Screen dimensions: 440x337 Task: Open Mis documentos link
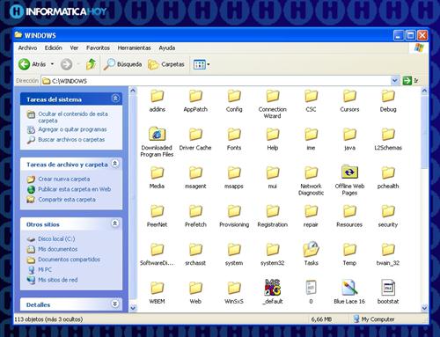pos(58,249)
